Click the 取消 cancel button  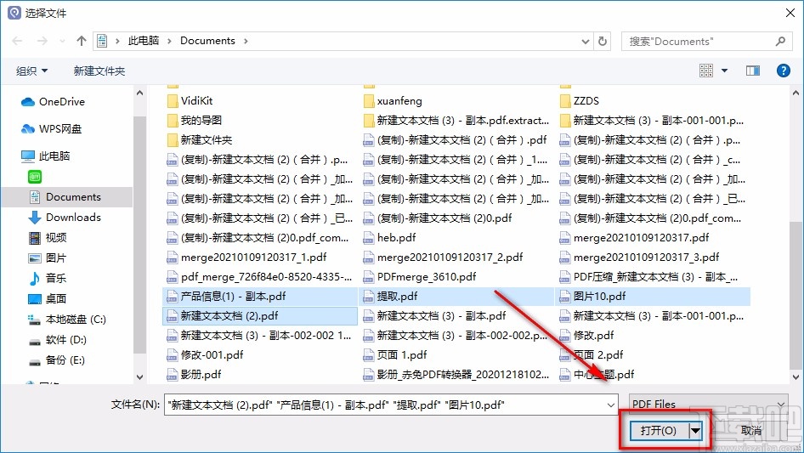pyautogui.click(x=750, y=430)
